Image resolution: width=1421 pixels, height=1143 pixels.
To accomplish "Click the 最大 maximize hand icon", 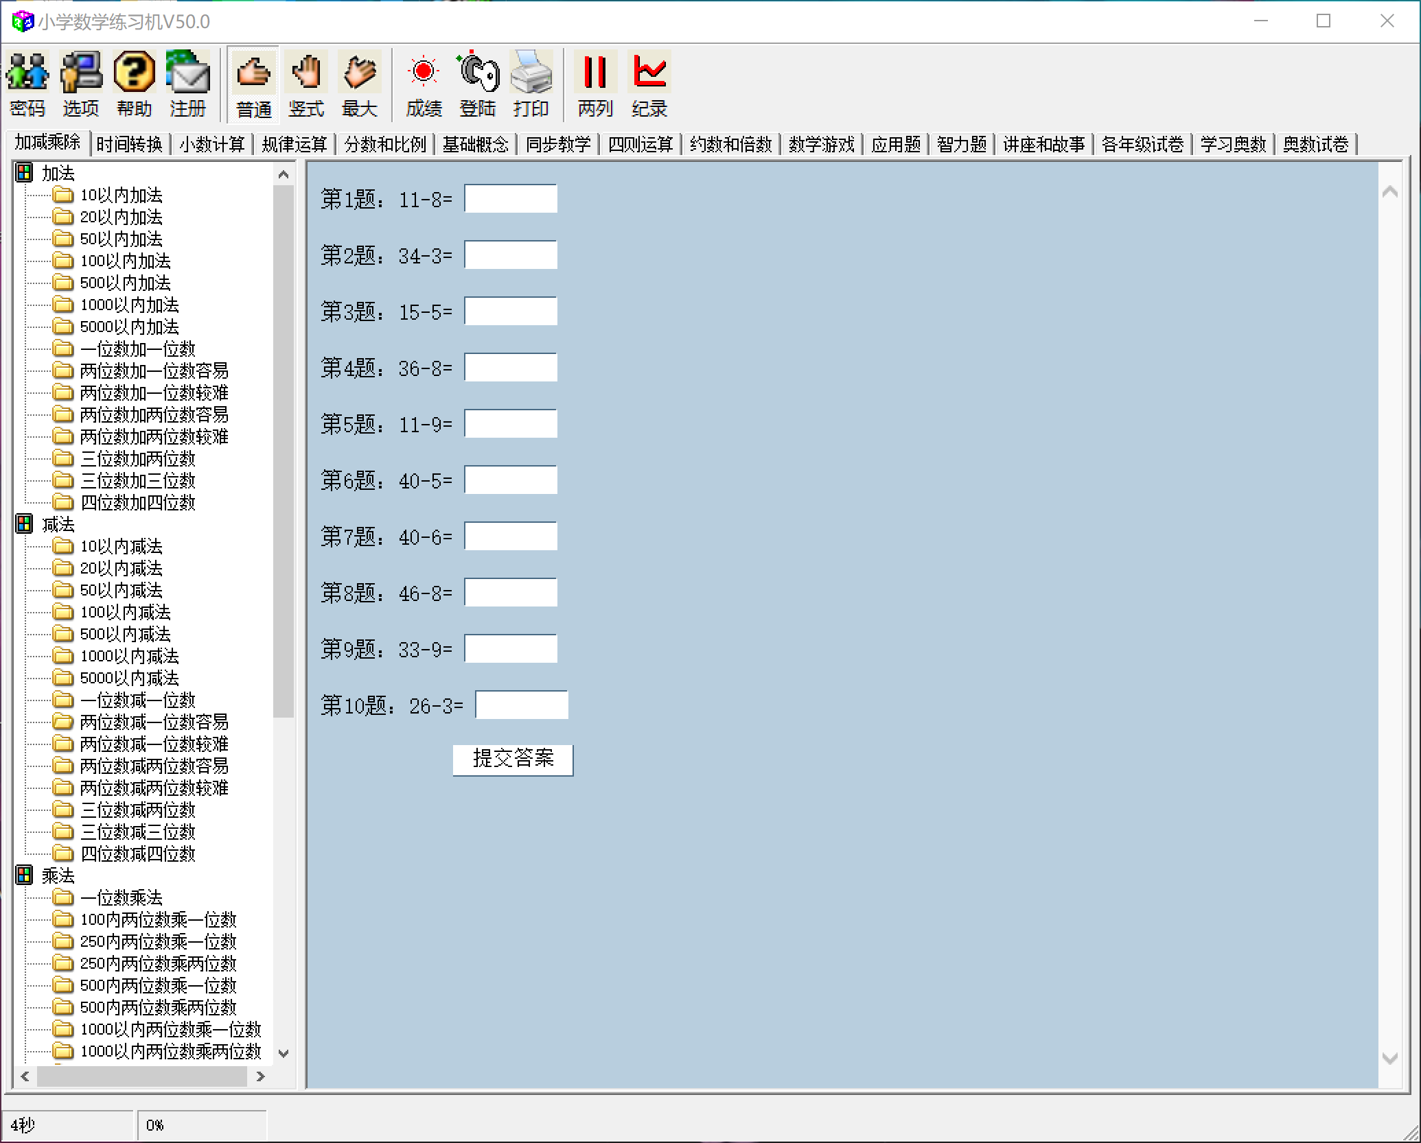I will coord(360,72).
